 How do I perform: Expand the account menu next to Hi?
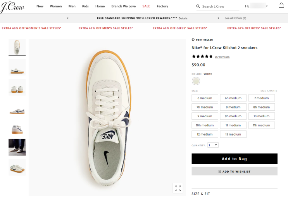pyautogui.click(x=267, y=6)
